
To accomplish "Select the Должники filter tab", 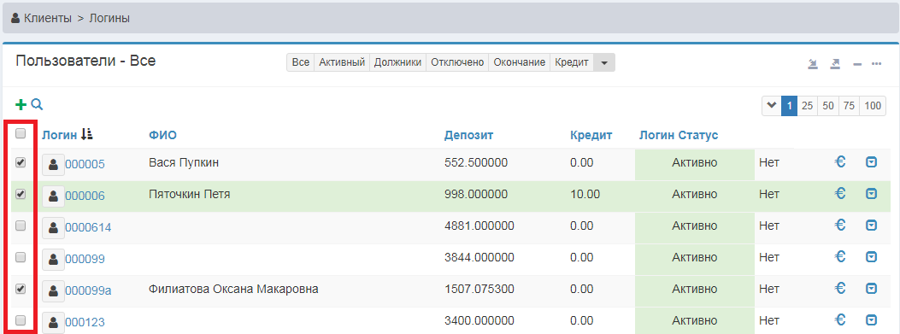I will click(x=397, y=62).
